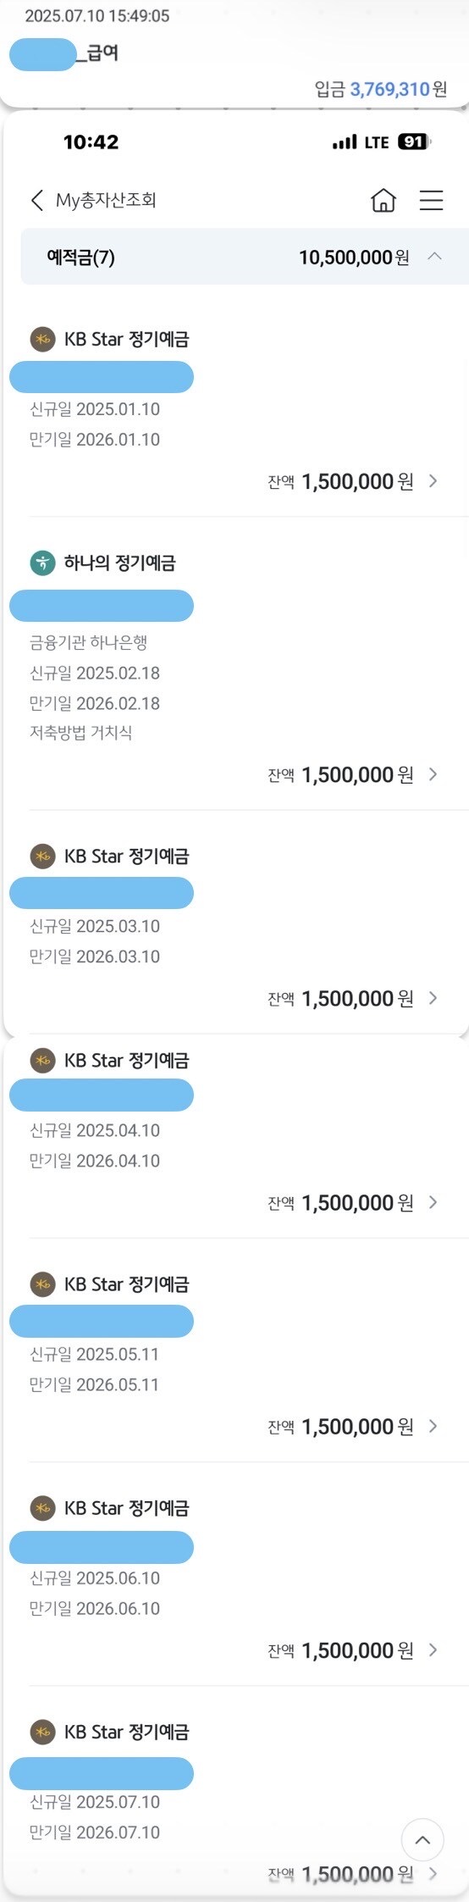Image resolution: width=469 pixels, height=1902 pixels.
Task: Tap the 예적금(7) section label
Action: click(x=81, y=257)
